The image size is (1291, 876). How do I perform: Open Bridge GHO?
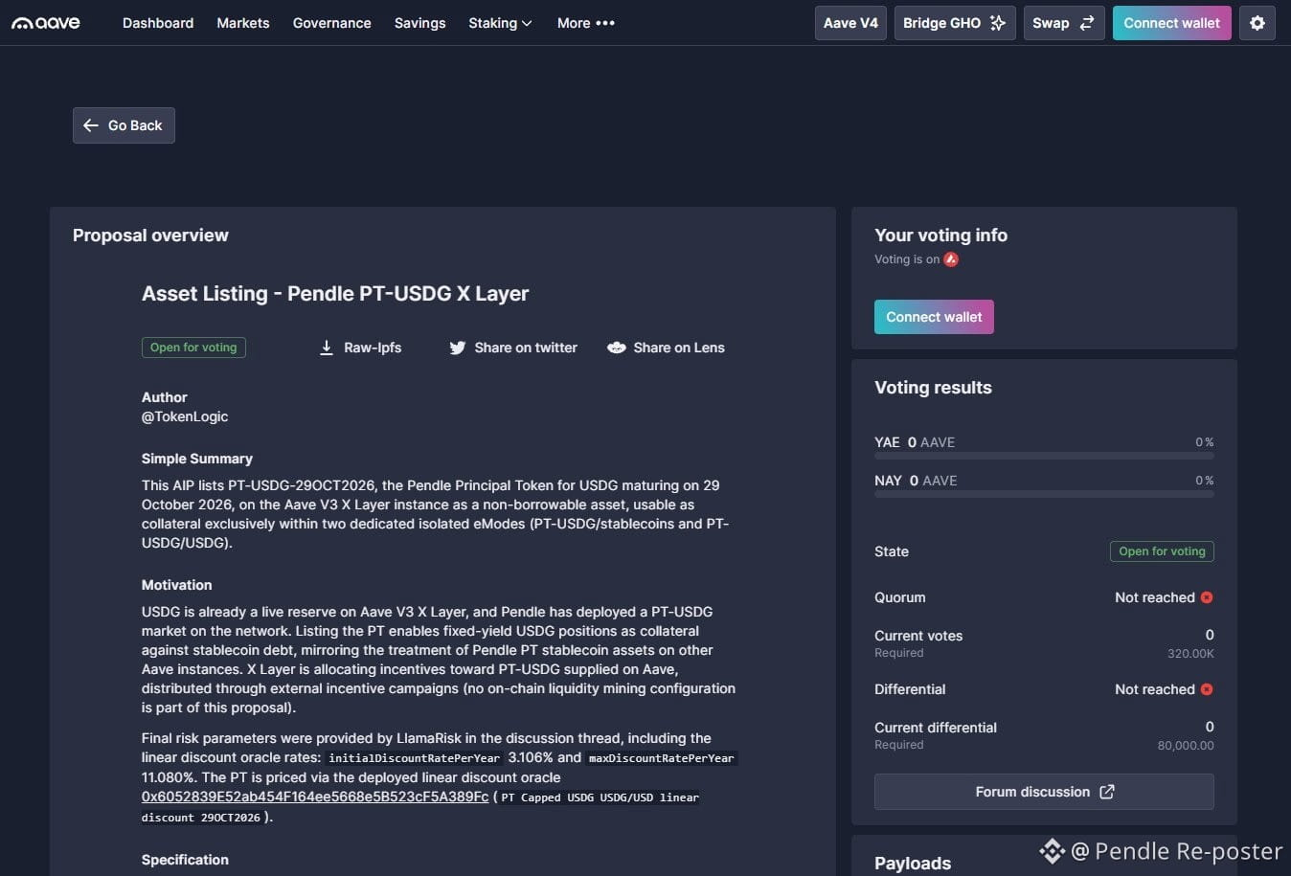(954, 23)
